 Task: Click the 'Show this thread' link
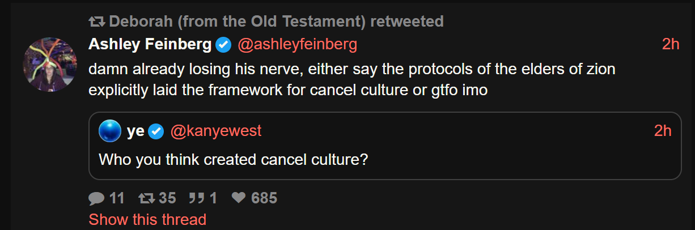(x=147, y=219)
